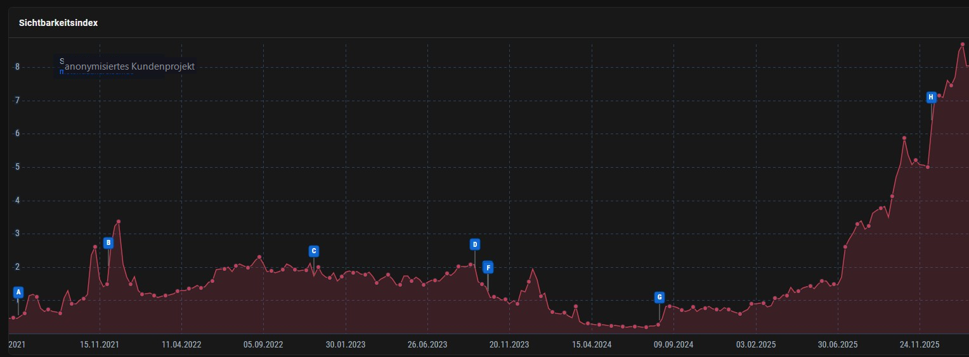Click the 11.04.2022 date axis label

click(181, 345)
